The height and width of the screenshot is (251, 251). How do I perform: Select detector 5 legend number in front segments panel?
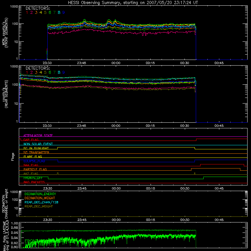point(45,13)
